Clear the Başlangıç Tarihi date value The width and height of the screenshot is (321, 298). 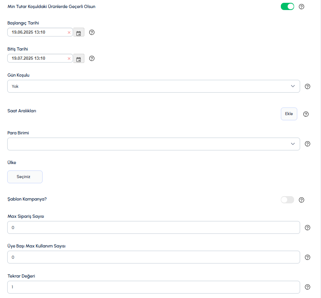(69, 32)
